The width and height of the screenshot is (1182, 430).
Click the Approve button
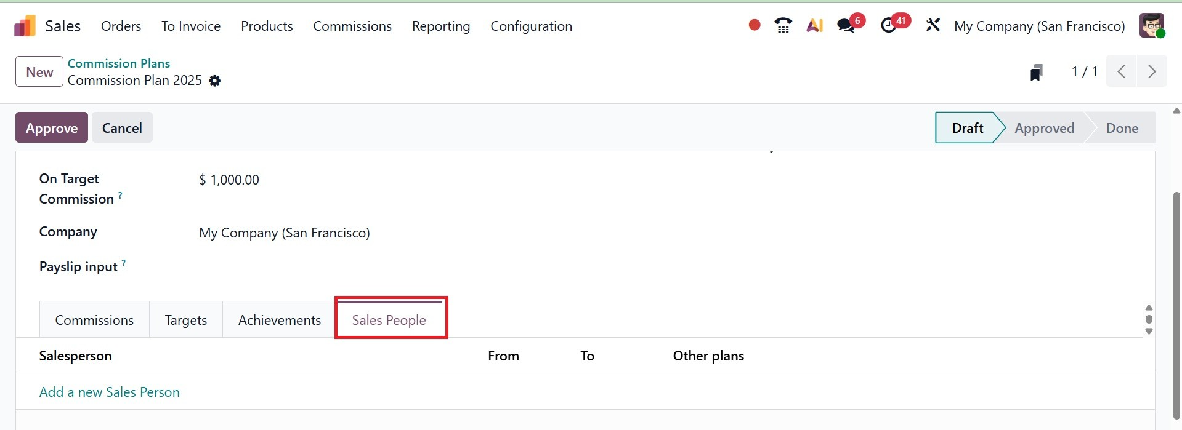tap(52, 128)
